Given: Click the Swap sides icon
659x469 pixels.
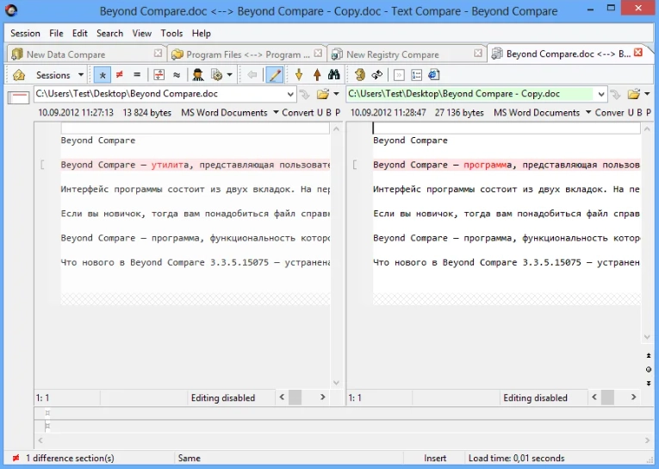Looking at the screenshot, I should coord(376,75).
